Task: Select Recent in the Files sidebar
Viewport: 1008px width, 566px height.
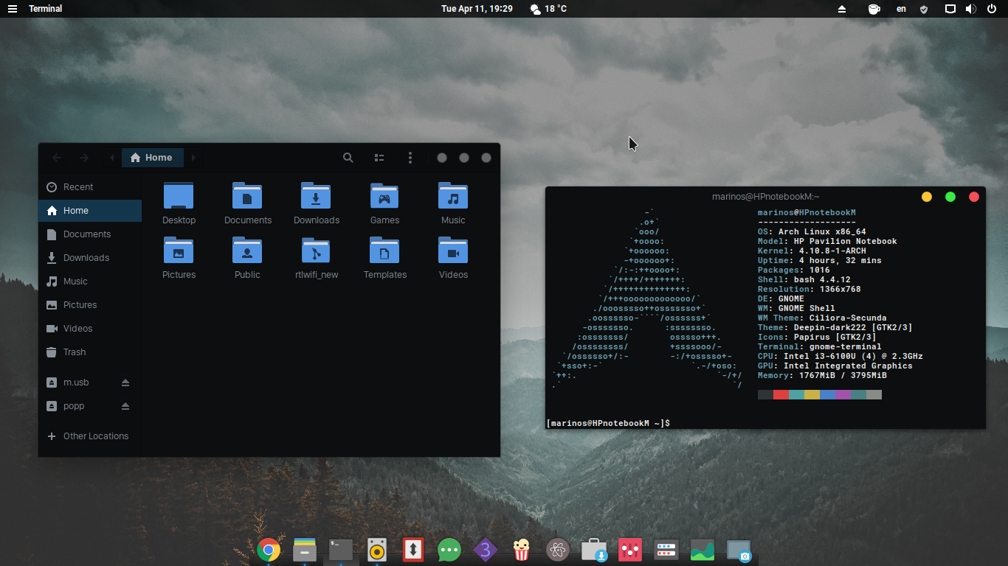Action: pos(90,187)
